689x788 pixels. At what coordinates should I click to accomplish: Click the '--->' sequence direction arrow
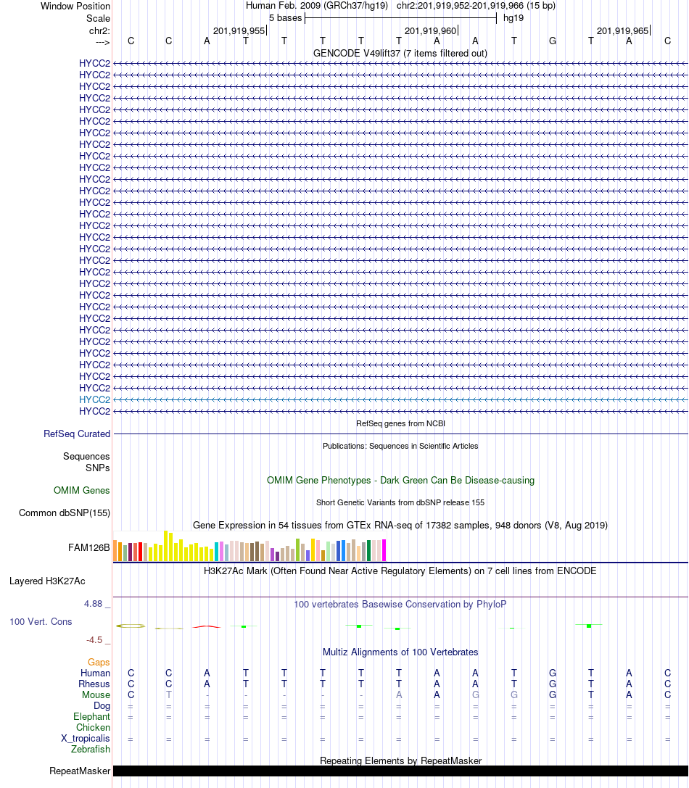[x=102, y=42]
